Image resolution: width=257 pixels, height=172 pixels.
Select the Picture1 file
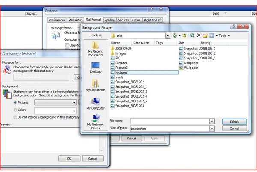click(119, 63)
